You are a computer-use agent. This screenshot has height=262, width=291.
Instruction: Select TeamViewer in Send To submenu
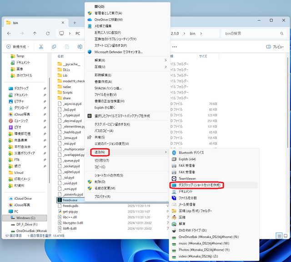pos(214,178)
